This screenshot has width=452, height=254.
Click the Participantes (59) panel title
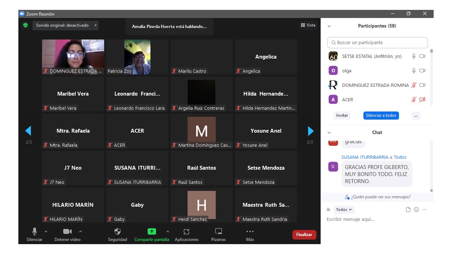click(x=377, y=26)
